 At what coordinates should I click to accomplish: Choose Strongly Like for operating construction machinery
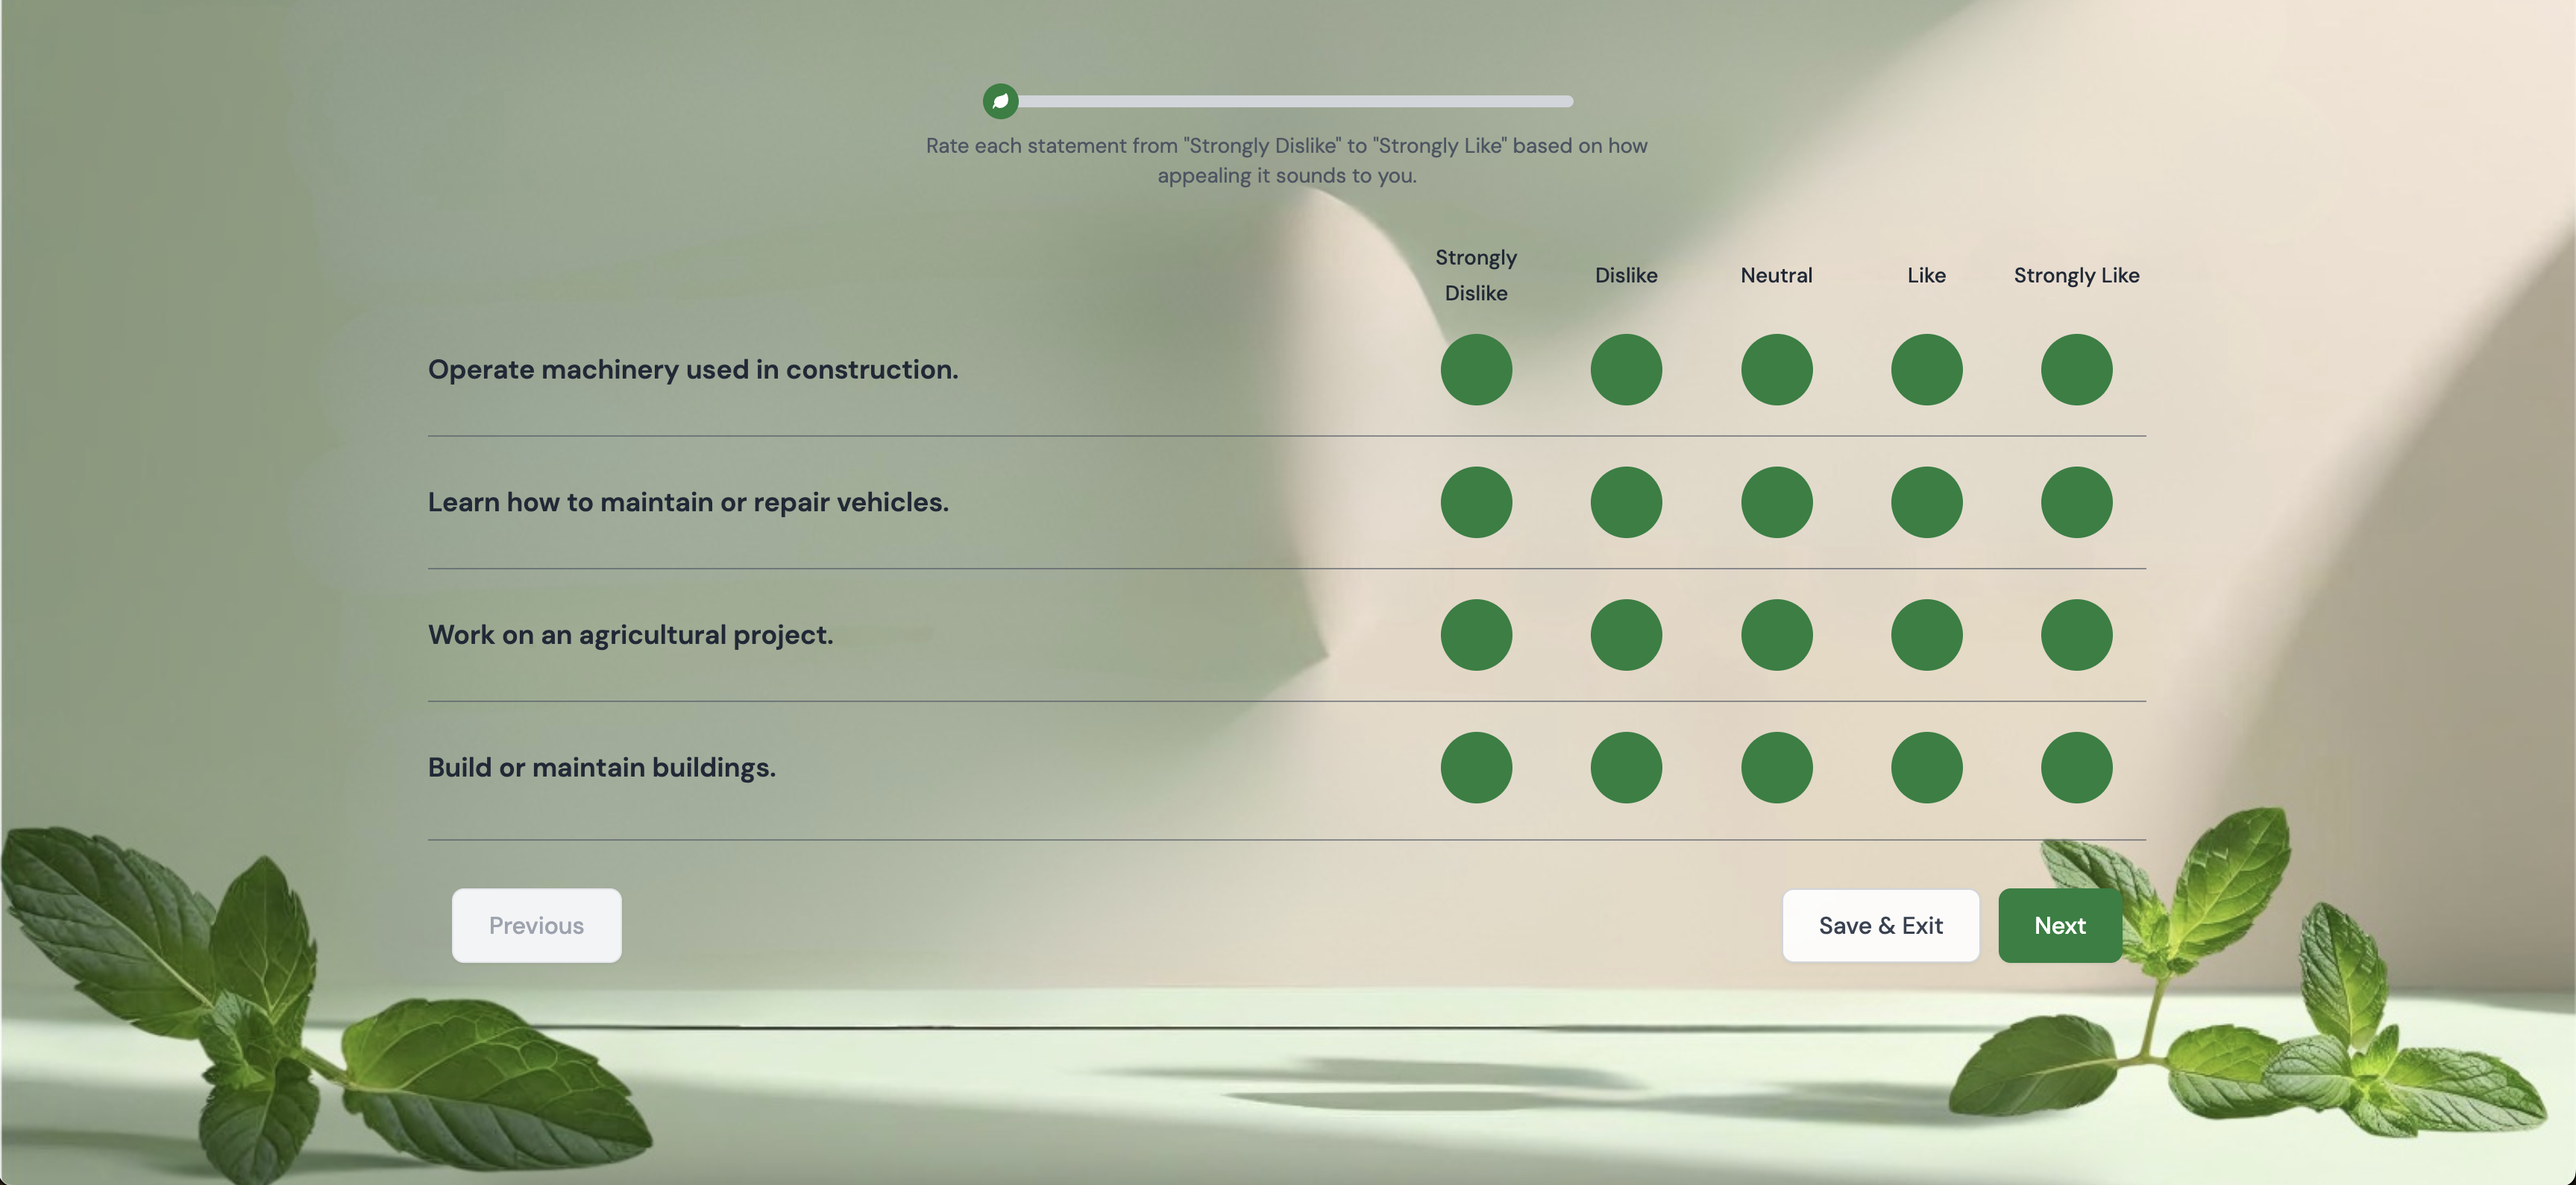click(x=2076, y=369)
